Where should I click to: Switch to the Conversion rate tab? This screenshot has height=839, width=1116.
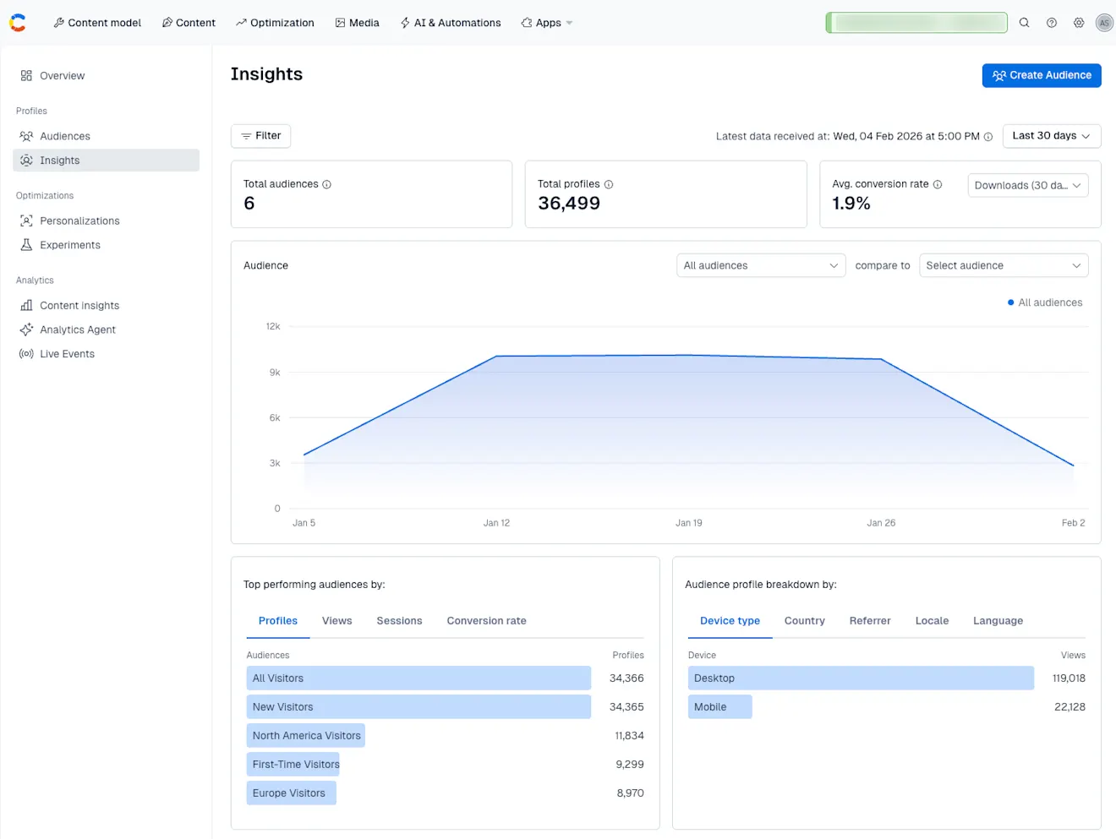tap(486, 620)
